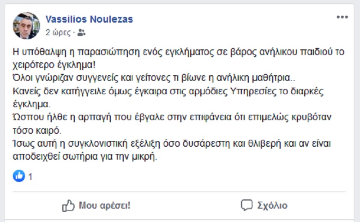Open the Vassilios Noulezas profile name link
The height and width of the screenshot is (222, 360).
pos(89,19)
